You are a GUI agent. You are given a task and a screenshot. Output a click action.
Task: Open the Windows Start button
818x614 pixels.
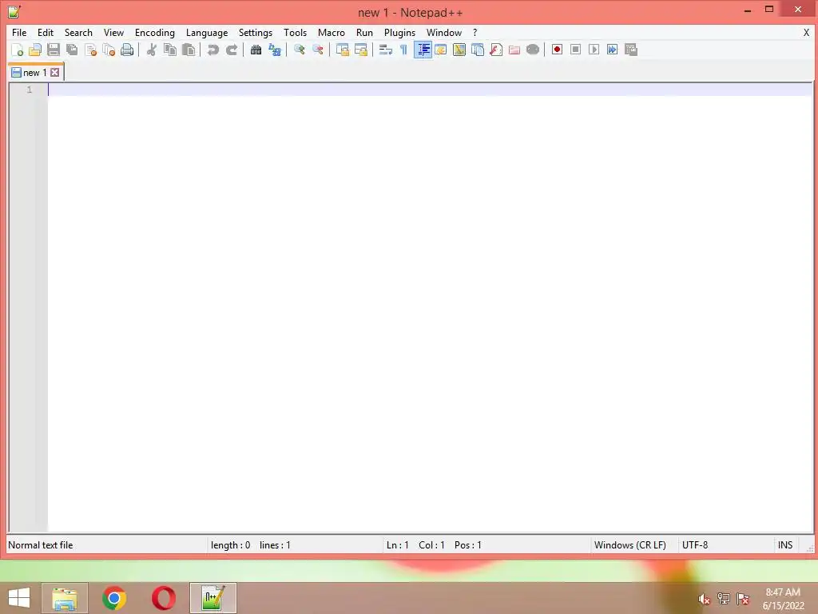(x=19, y=598)
